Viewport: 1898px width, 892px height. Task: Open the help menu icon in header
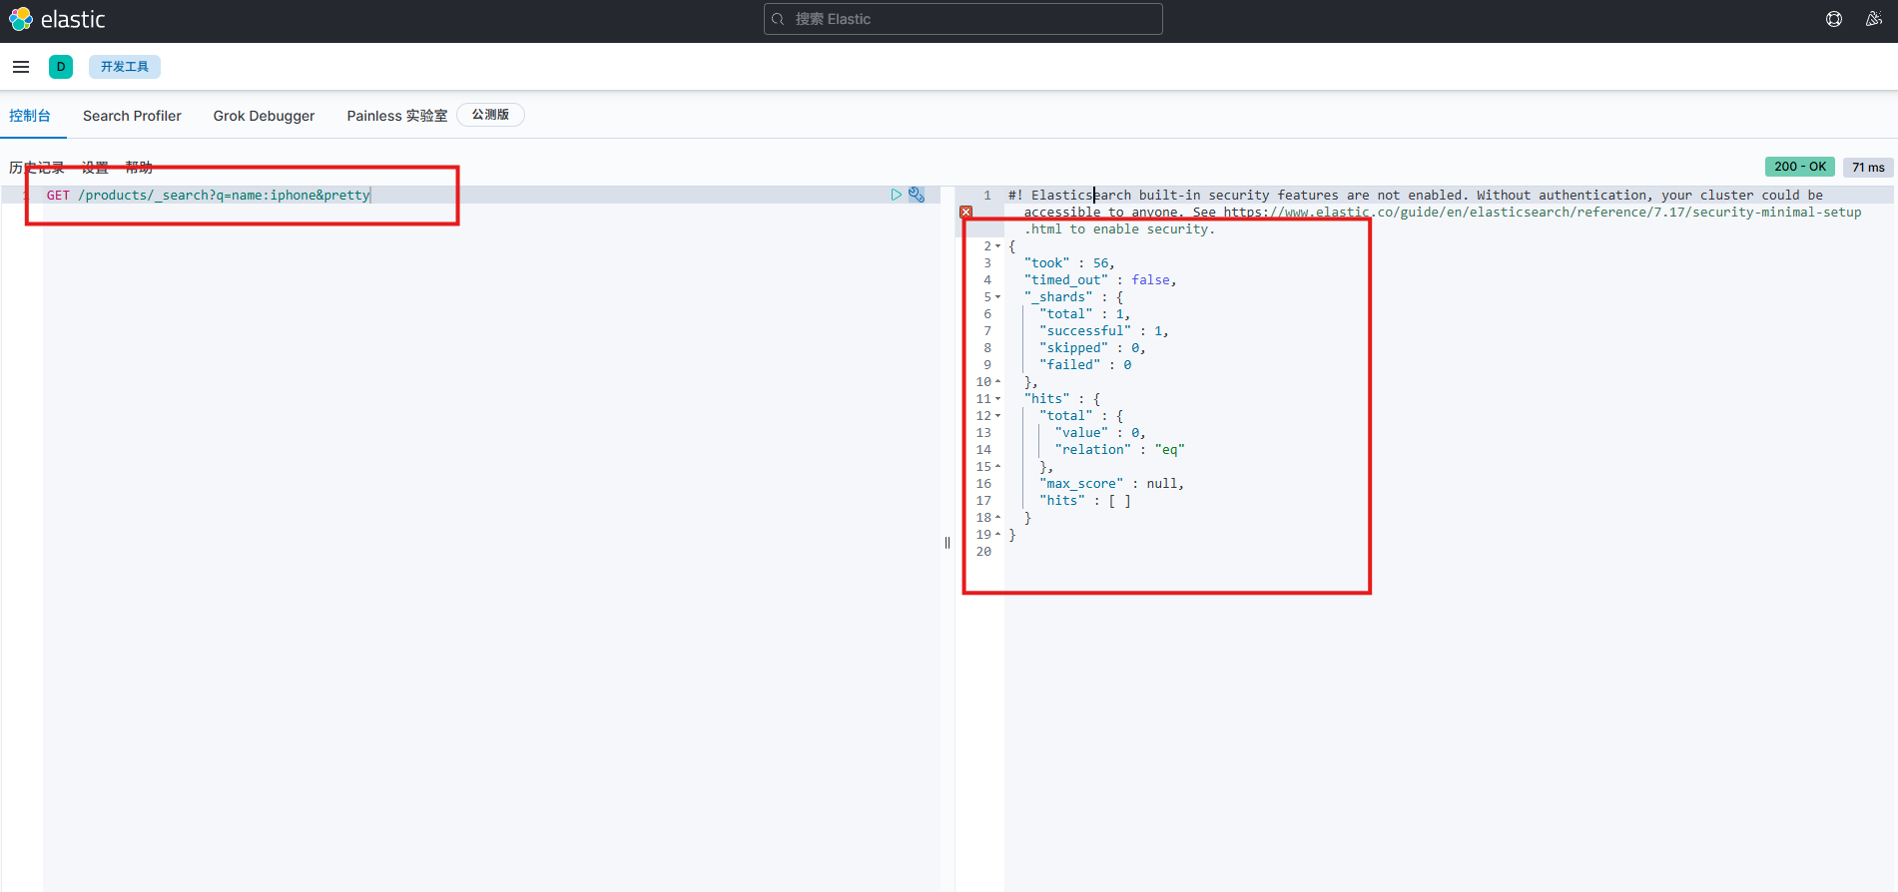[1834, 19]
